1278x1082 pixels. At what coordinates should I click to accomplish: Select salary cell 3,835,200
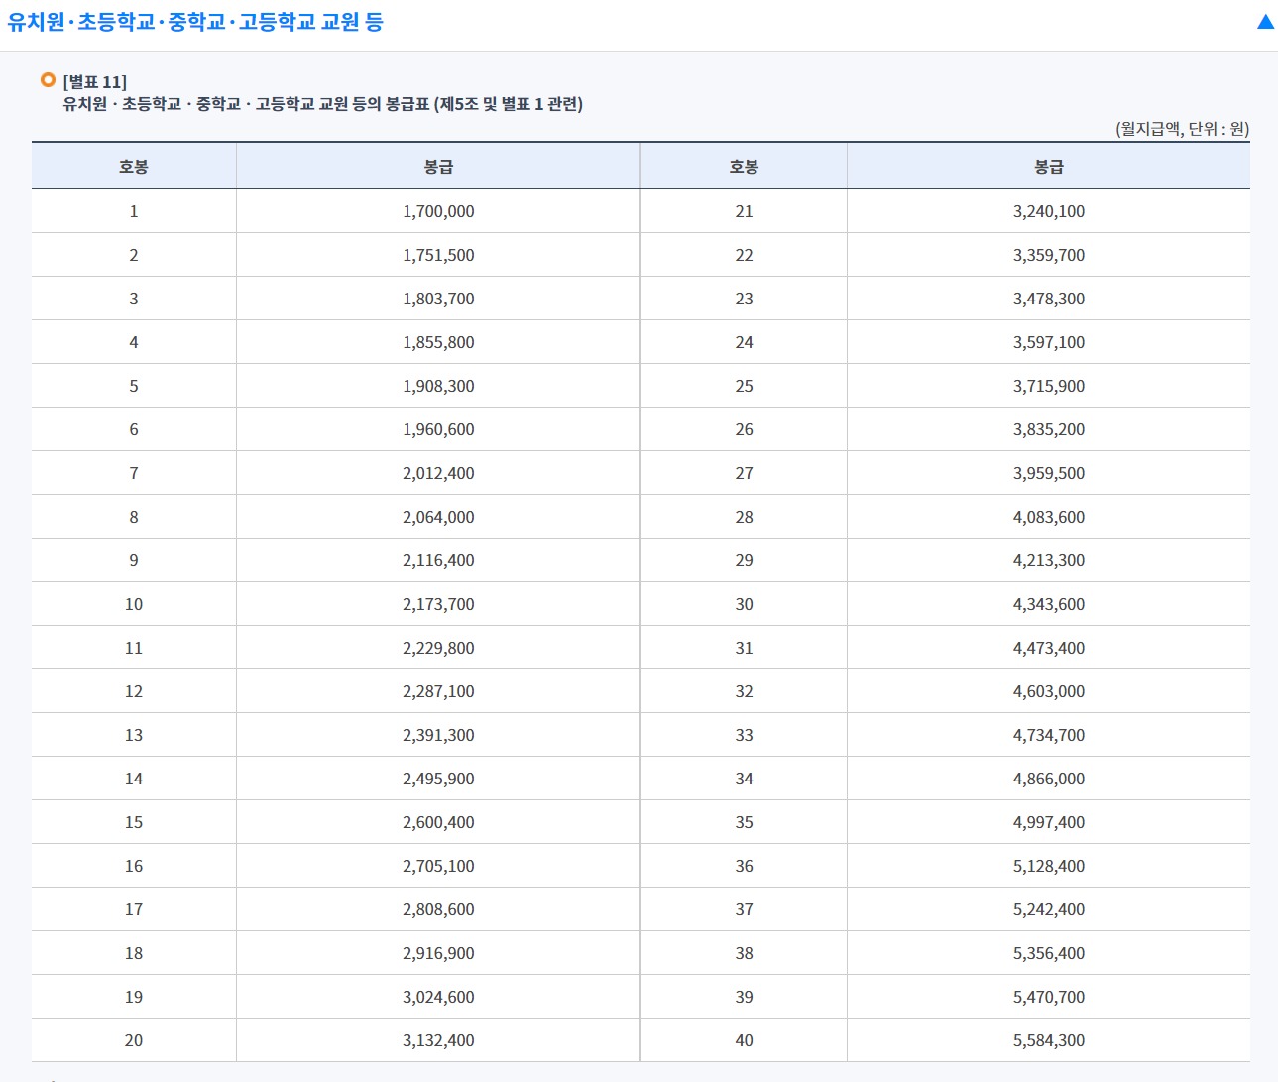click(x=1049, y=429)
